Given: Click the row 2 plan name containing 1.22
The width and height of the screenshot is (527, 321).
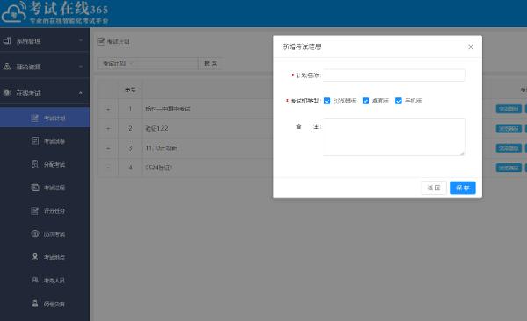Looking at the screenshot, I should pos(156,128).
